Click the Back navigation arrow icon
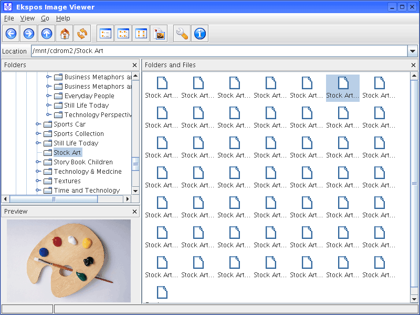420x315 pixels. click(x=11, y=34)
